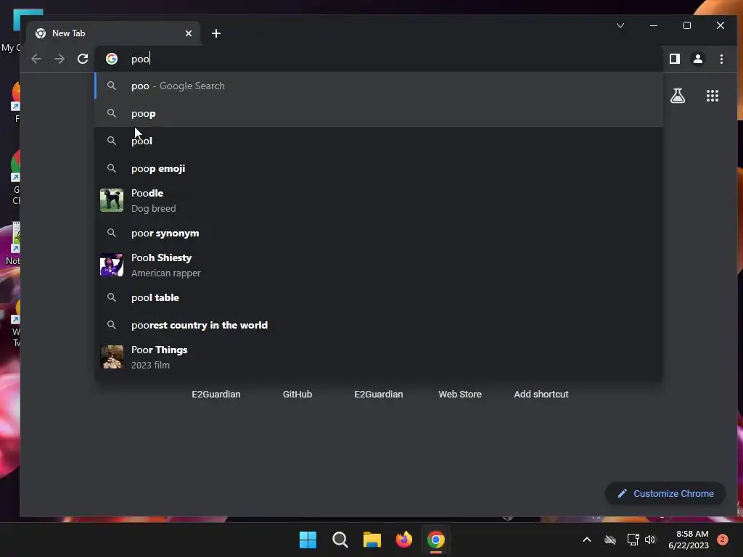
Task: Open taskbar Search
Action: (x=340, y=540)
